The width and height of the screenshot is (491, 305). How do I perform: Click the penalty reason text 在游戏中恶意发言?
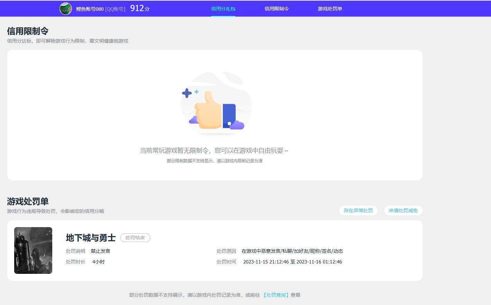tap(292, 251)
